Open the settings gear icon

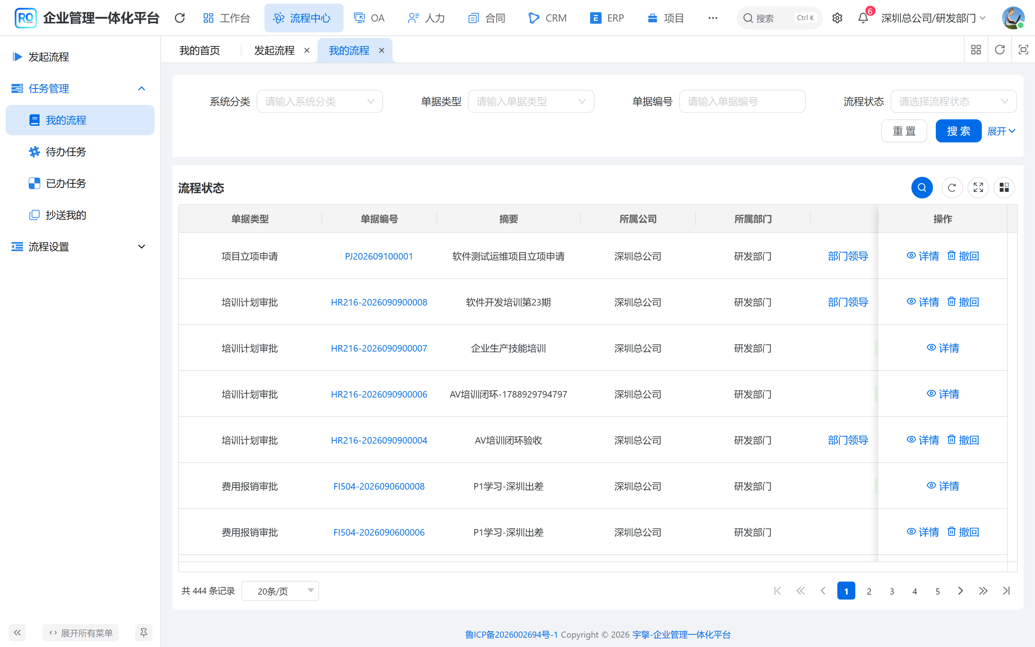click(837, 18)
